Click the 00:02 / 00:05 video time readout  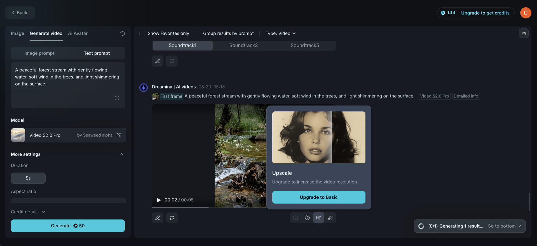(179, 200)
